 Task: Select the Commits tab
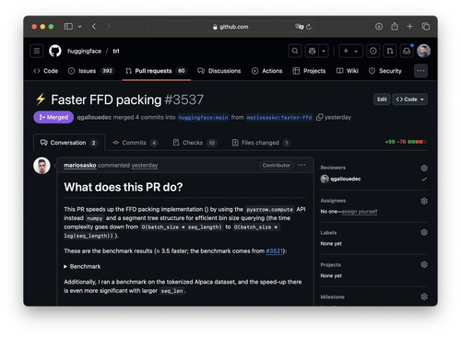[135, 143]
